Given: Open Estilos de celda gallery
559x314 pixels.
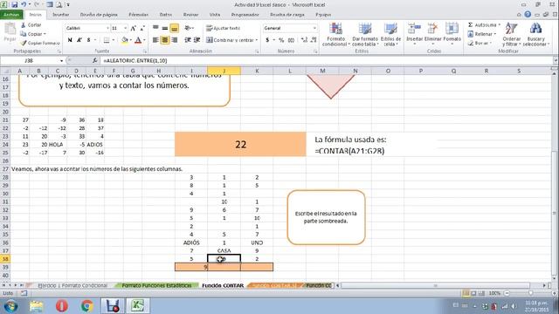Looking at the screenshot, I should [390, 34].
